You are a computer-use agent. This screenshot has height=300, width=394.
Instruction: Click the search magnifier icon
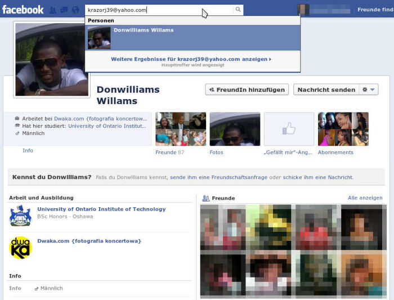pyautogui.click(x=238, y=10)
